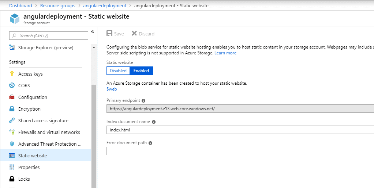Click the Firewalls and virtual networks icon

click(12, 132)
